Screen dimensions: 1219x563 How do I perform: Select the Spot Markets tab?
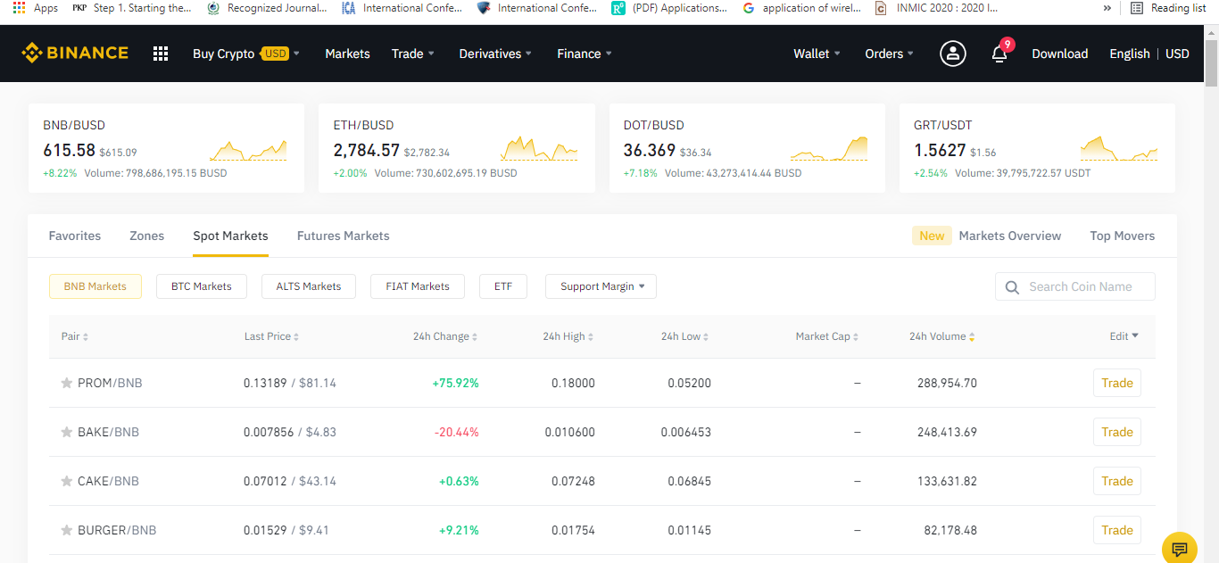(231, 236)
